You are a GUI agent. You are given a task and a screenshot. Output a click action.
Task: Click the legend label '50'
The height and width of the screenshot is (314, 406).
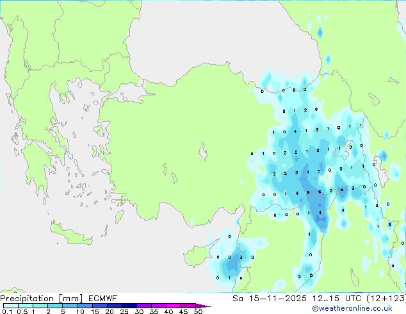[x=198, y=311]
